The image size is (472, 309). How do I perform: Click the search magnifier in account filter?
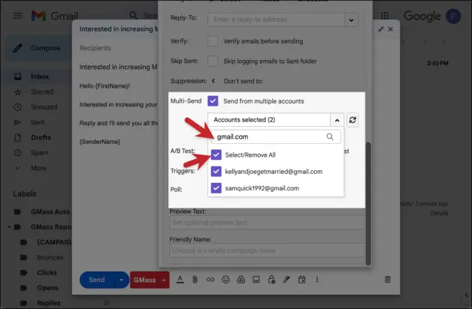click(x=330, y=137)
